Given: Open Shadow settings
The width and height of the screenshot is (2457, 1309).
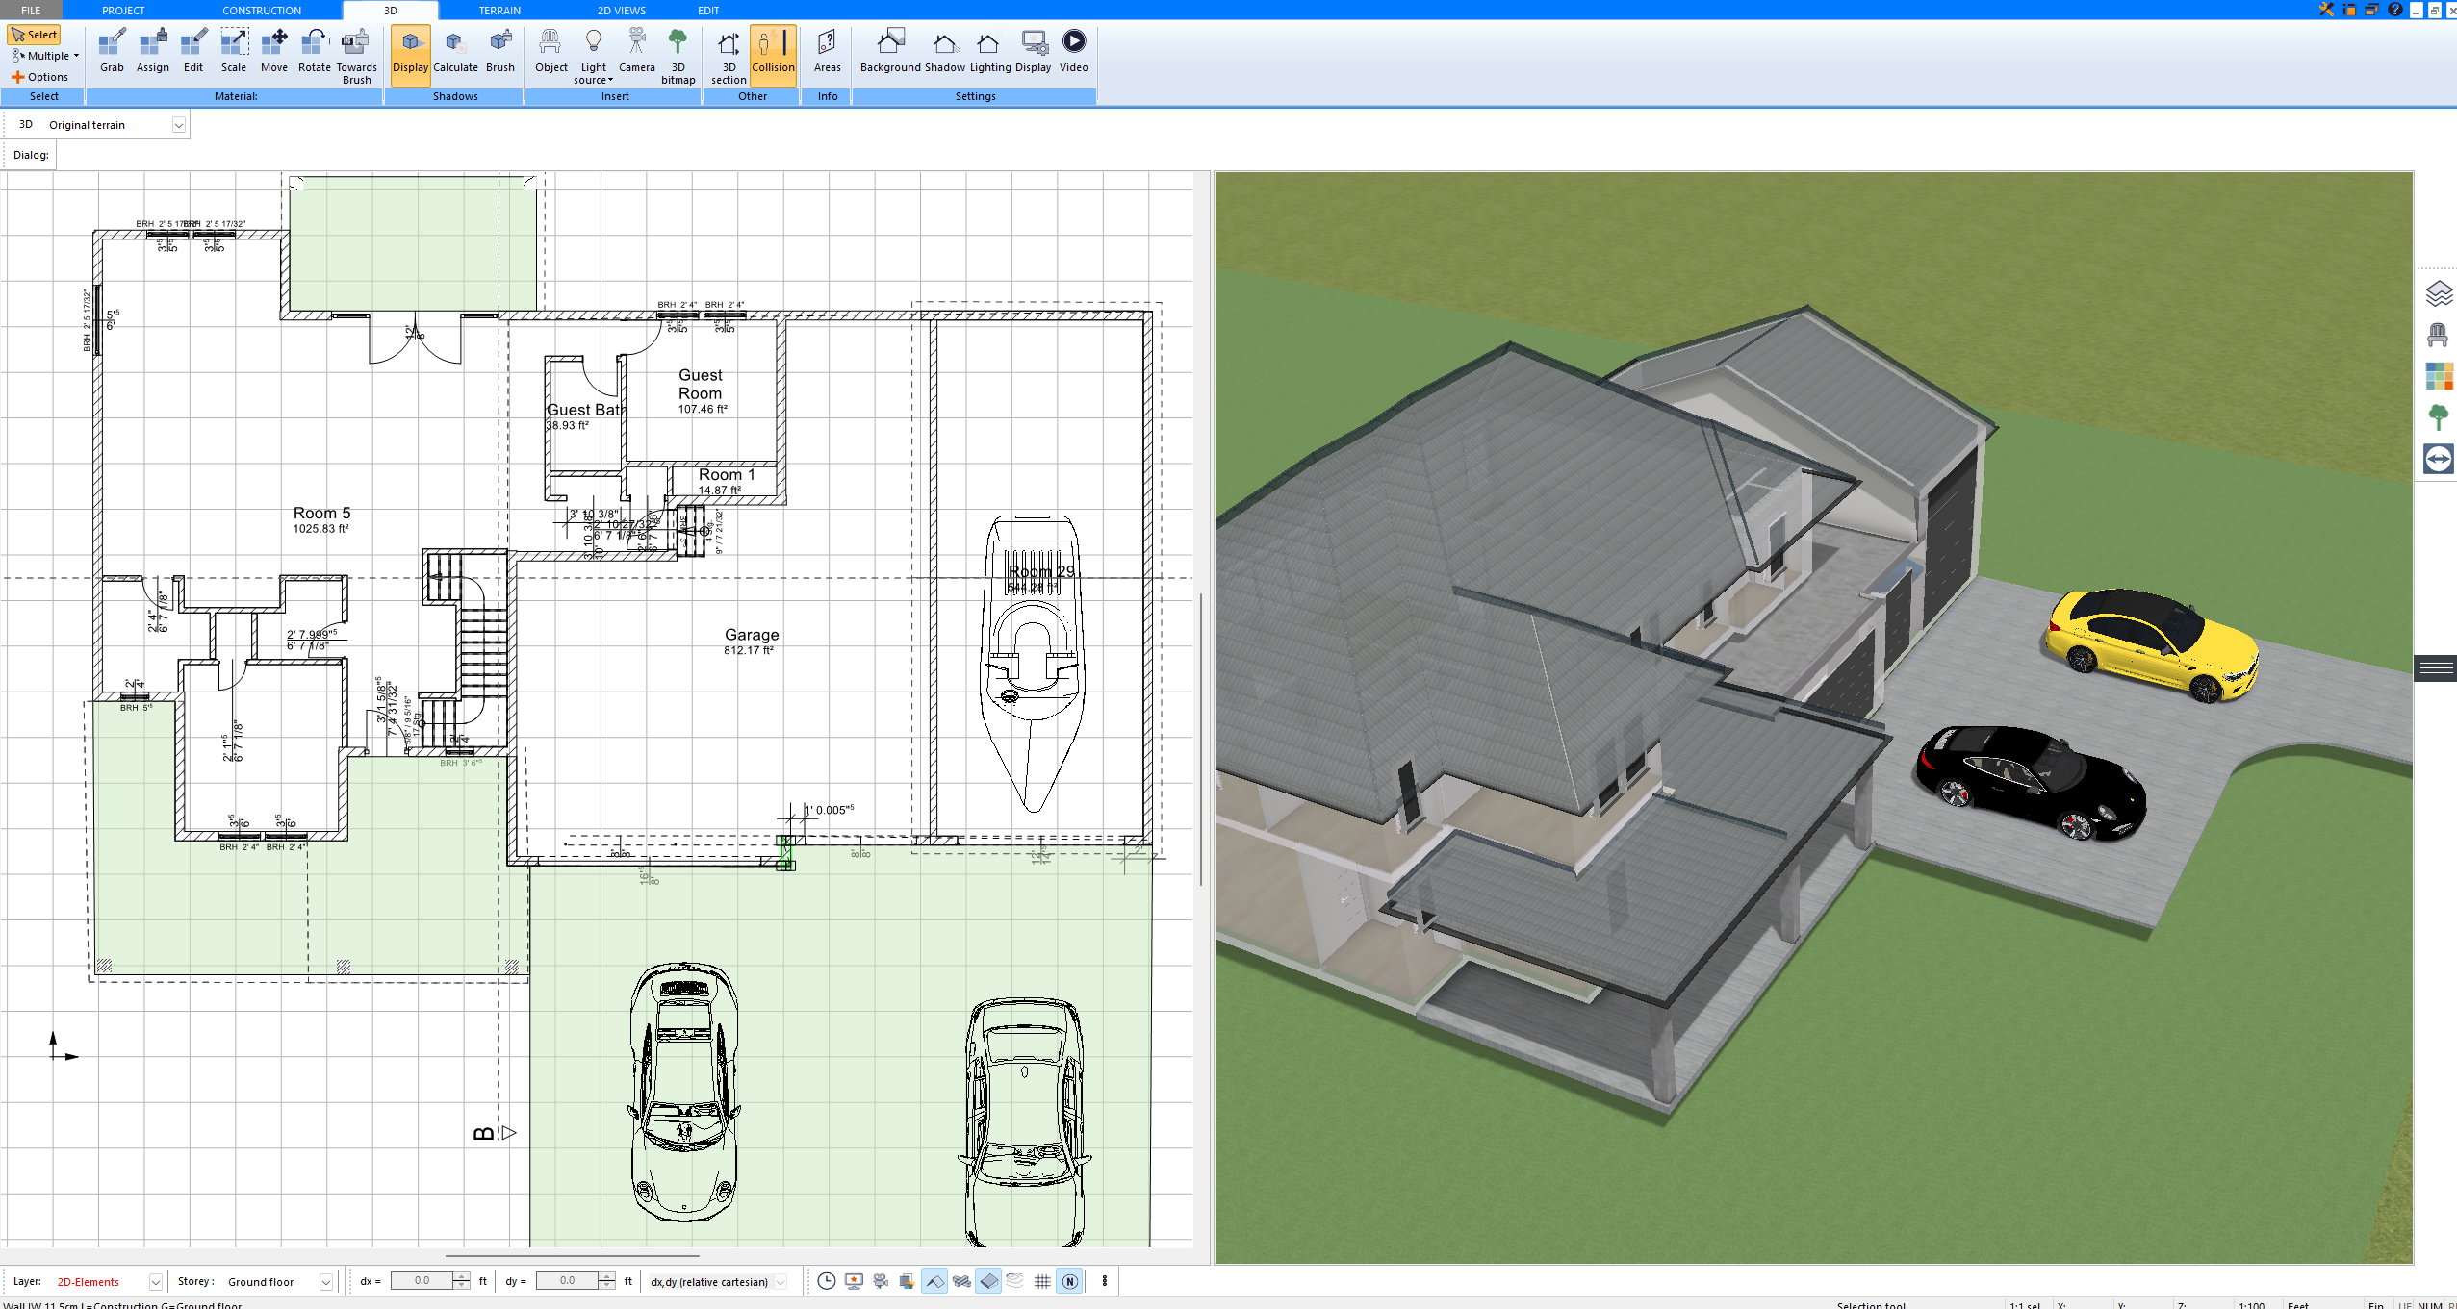Looking at the screenshot, I should pos(944,51).
